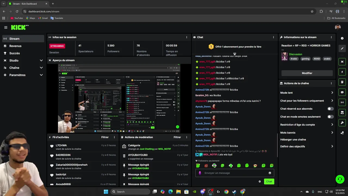Open chat settings gear next to the Chat button
348x196 pixels.
tap(260, 182)
